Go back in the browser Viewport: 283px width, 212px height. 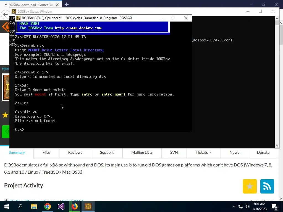(x=5, y=15)
